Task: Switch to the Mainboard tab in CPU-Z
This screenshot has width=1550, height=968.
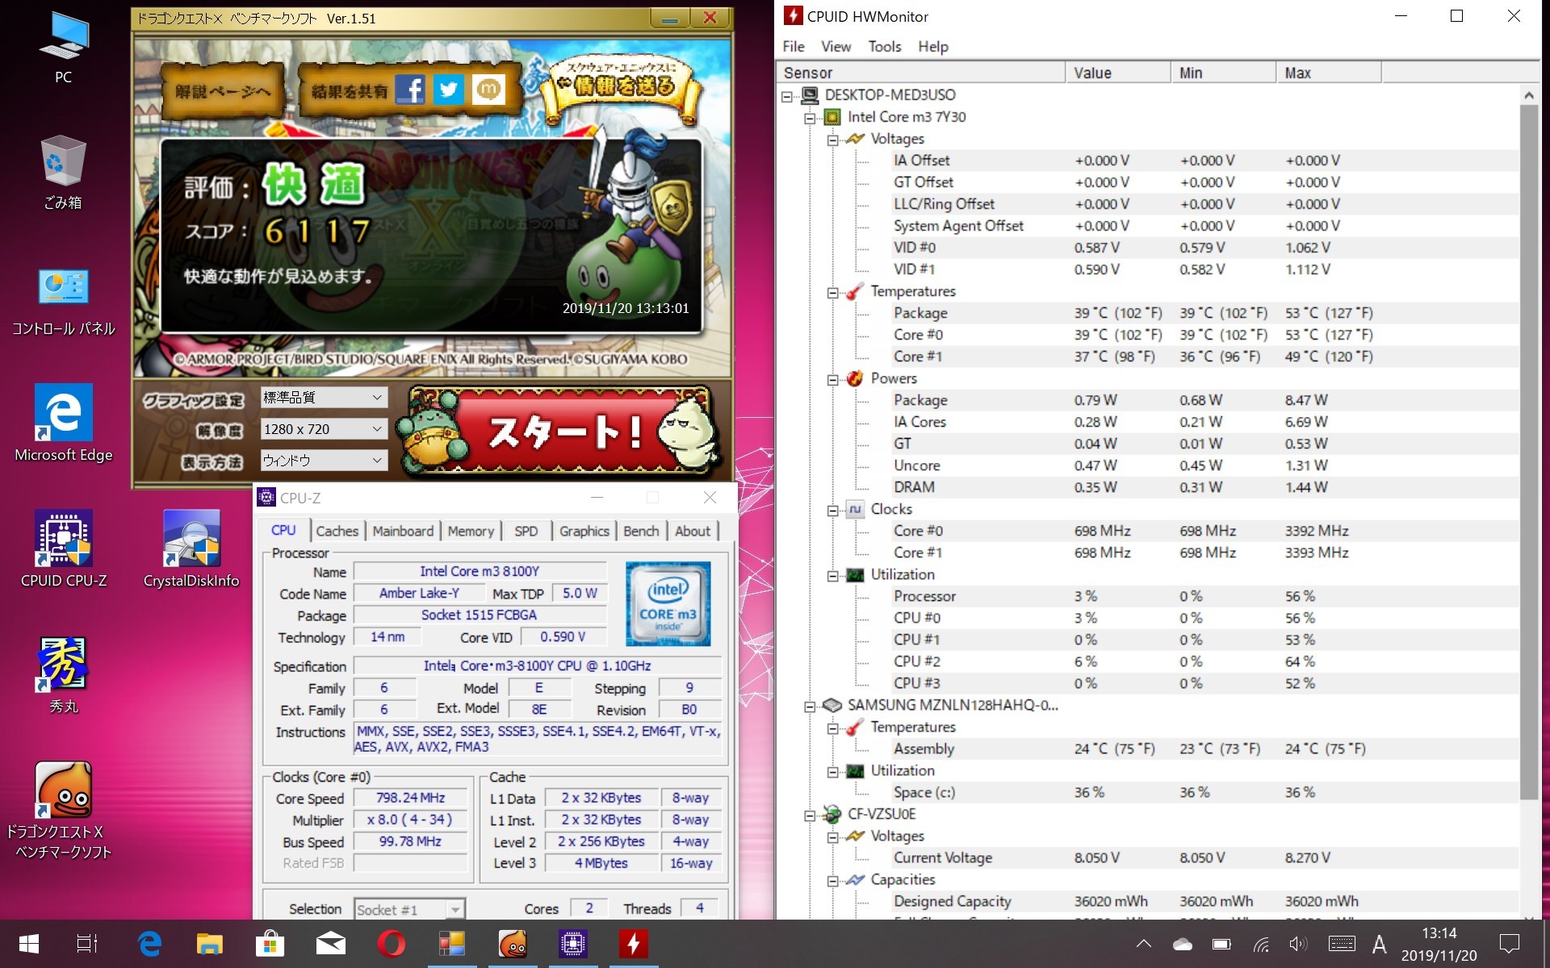Action: coord(403,531)
